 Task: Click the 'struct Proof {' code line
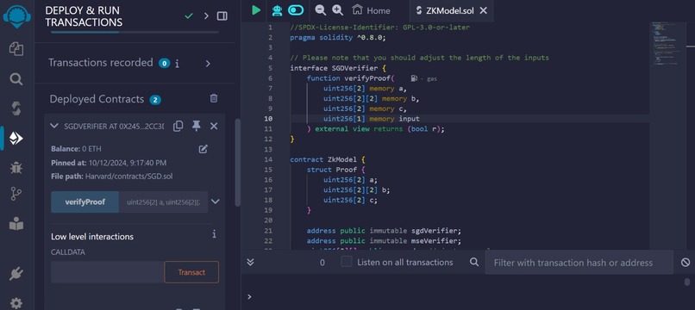(x=336, y=170)
